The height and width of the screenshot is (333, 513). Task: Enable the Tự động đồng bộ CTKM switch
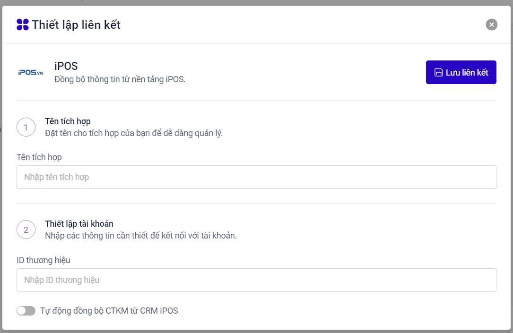(x=26, y=311)
